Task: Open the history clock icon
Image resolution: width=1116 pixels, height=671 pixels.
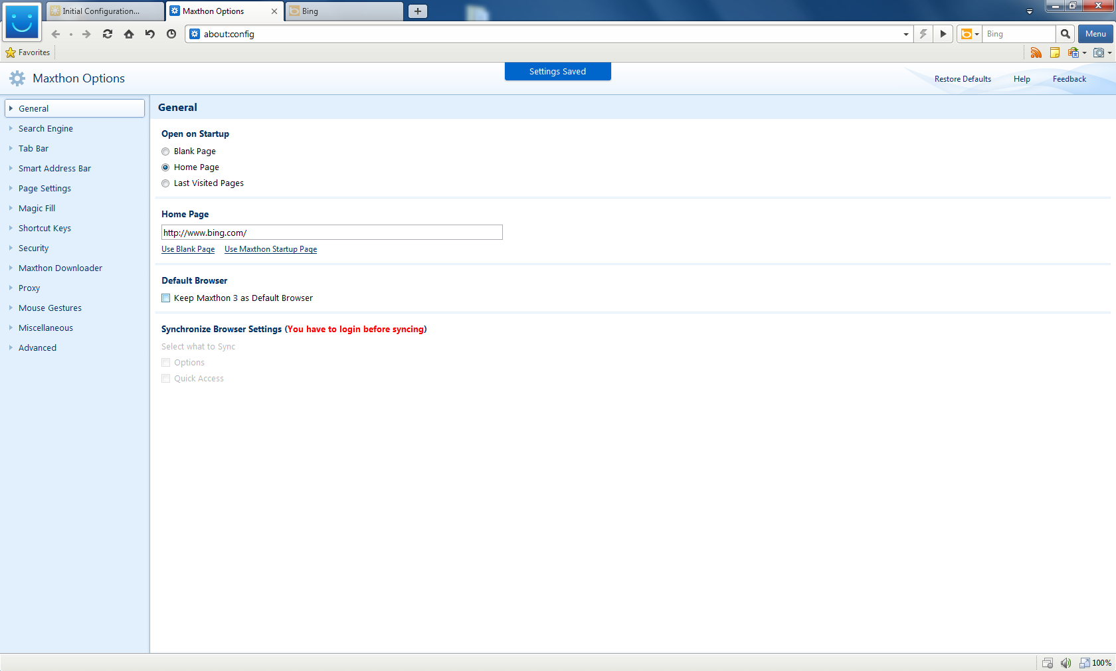Action: pos(171,34)
